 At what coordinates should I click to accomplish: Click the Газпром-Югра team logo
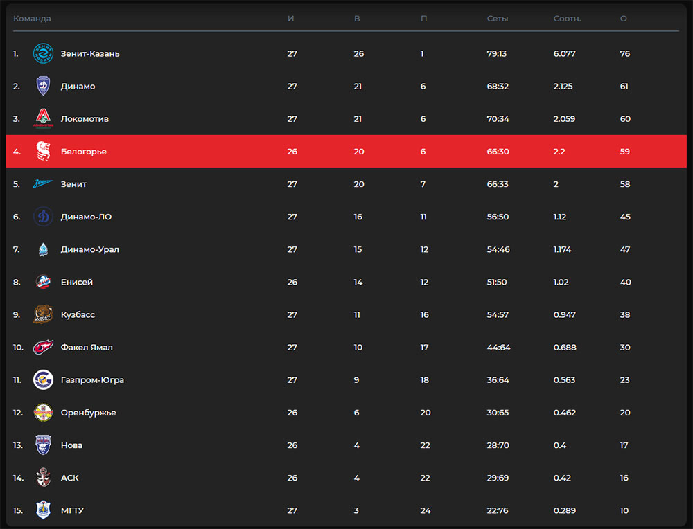[43, 379]
